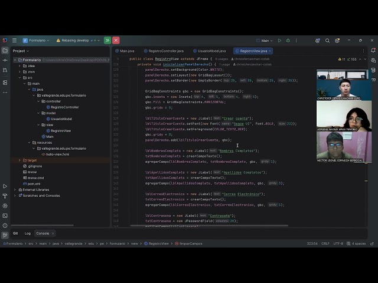
Task: Open Database tool window icon
Action: tap(373, 70)
